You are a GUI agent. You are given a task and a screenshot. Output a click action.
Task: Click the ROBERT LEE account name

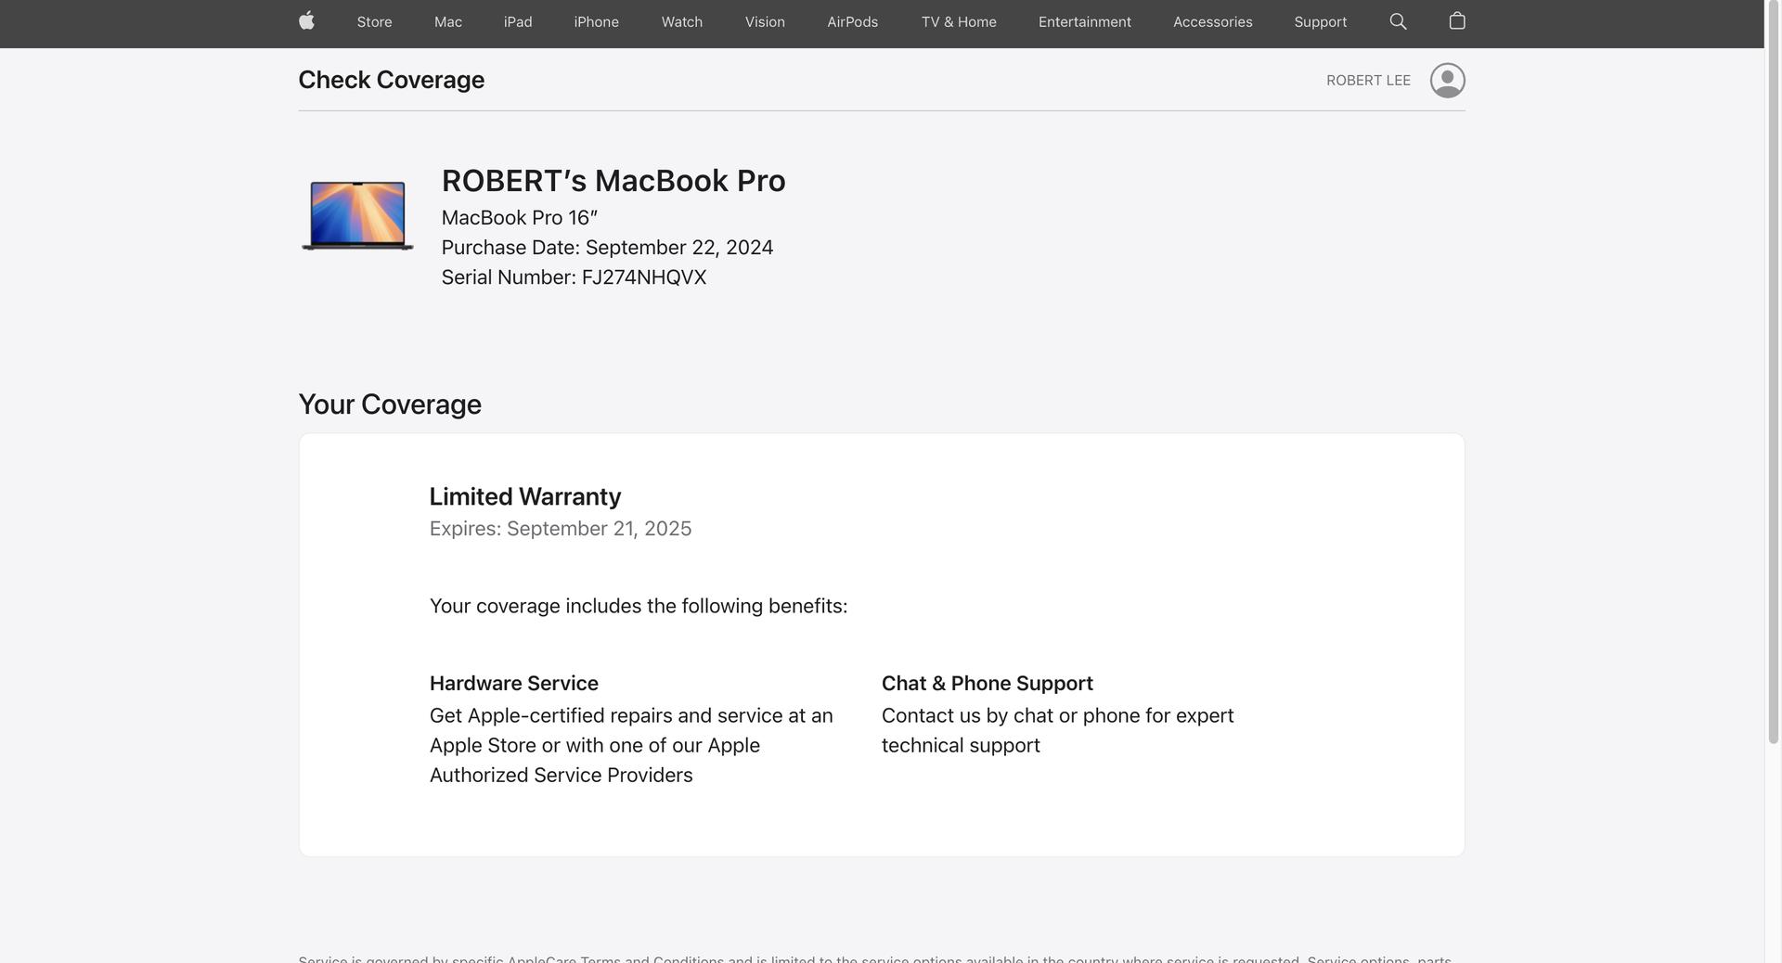(x=1368, y=81)
